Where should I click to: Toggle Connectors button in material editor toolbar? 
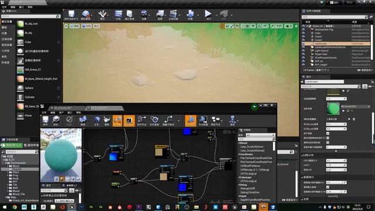(117, 121)
